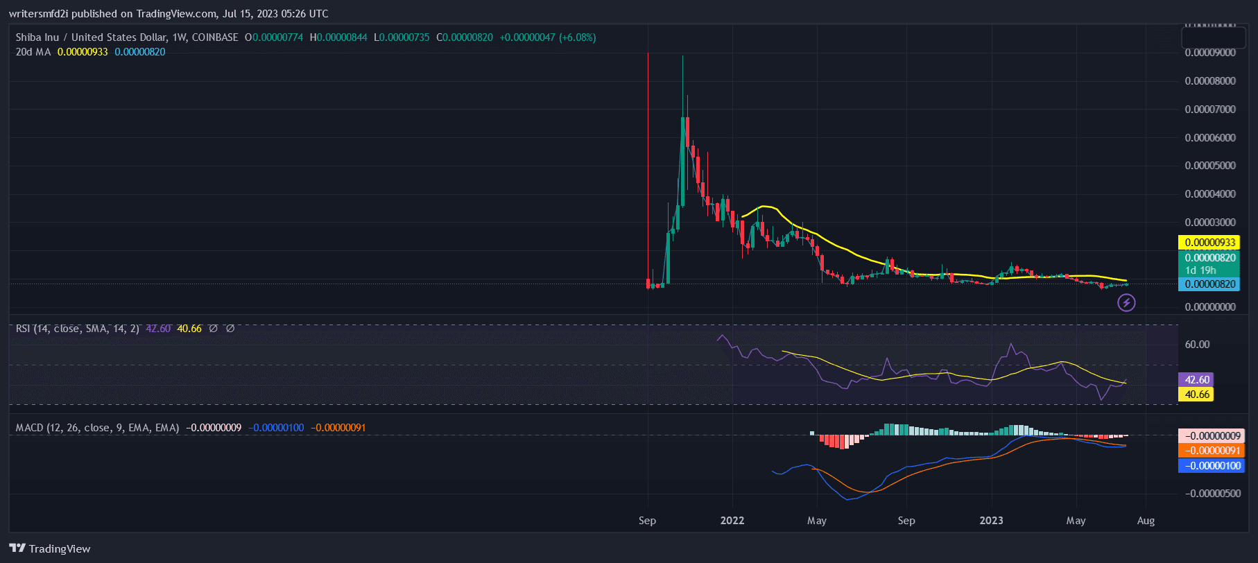Viewport: 1258px width, 563px height.
Task: Click the orange -0.00000091 MACD axis label
Action: [x=1212, y=451]
